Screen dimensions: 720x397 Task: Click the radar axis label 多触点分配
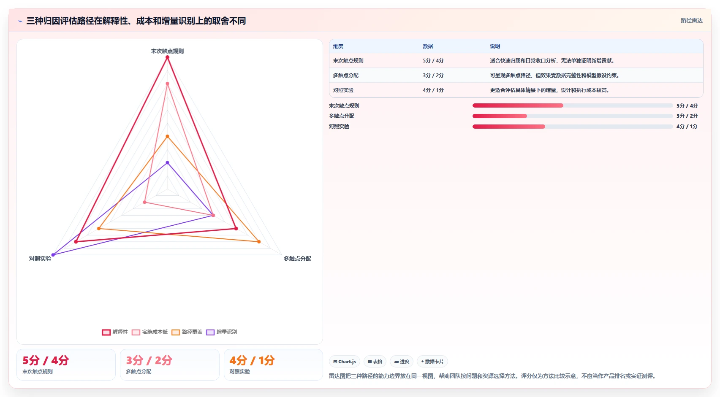coord(297,259)
